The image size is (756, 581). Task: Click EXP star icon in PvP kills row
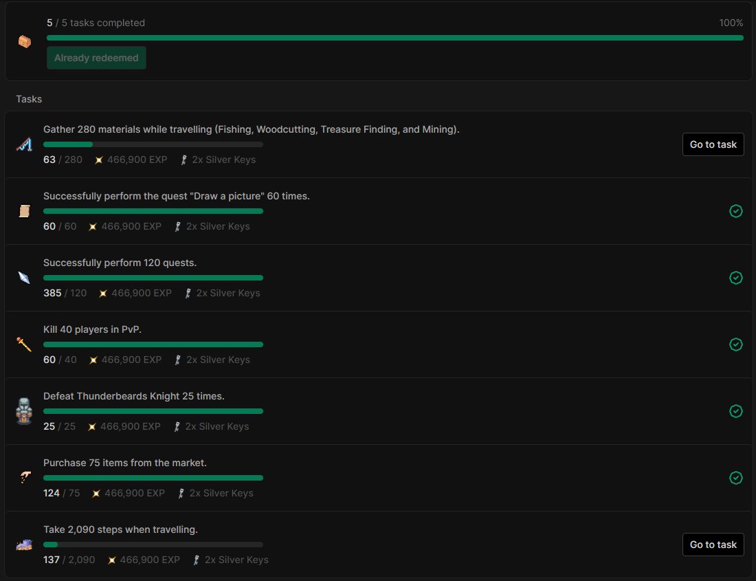pos(93,360)
